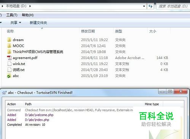Select the 说明.txt file name
The width and height of the screenshot is (190, 139).
click(x=19, y=70)
